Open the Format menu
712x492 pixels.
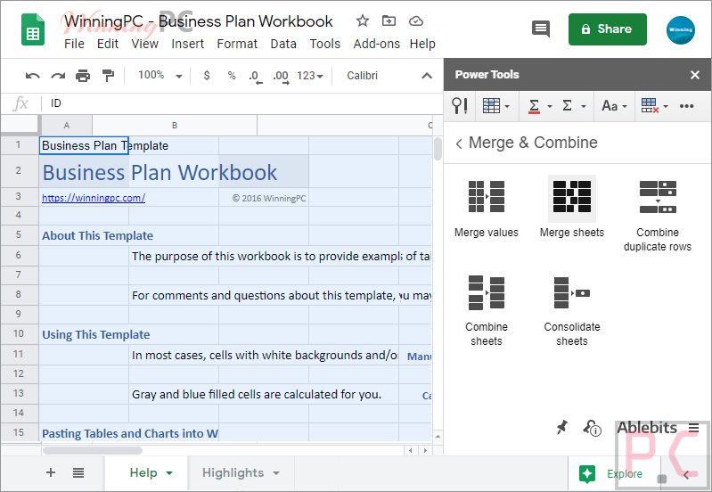point(237,44)
